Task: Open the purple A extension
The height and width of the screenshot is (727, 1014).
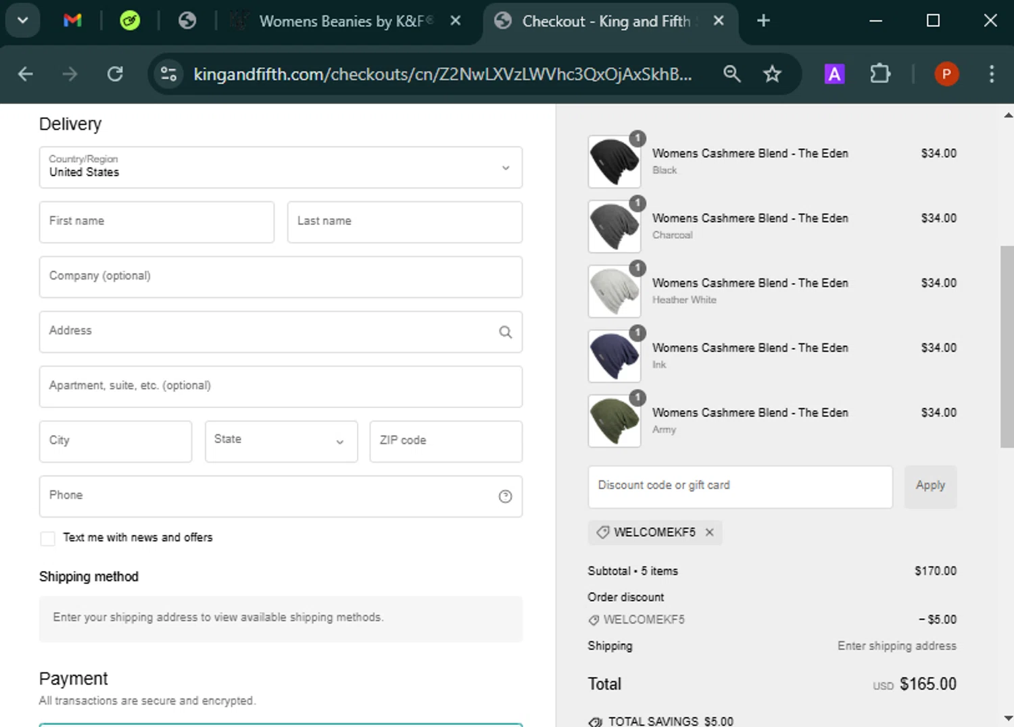Action: point(835,74)
